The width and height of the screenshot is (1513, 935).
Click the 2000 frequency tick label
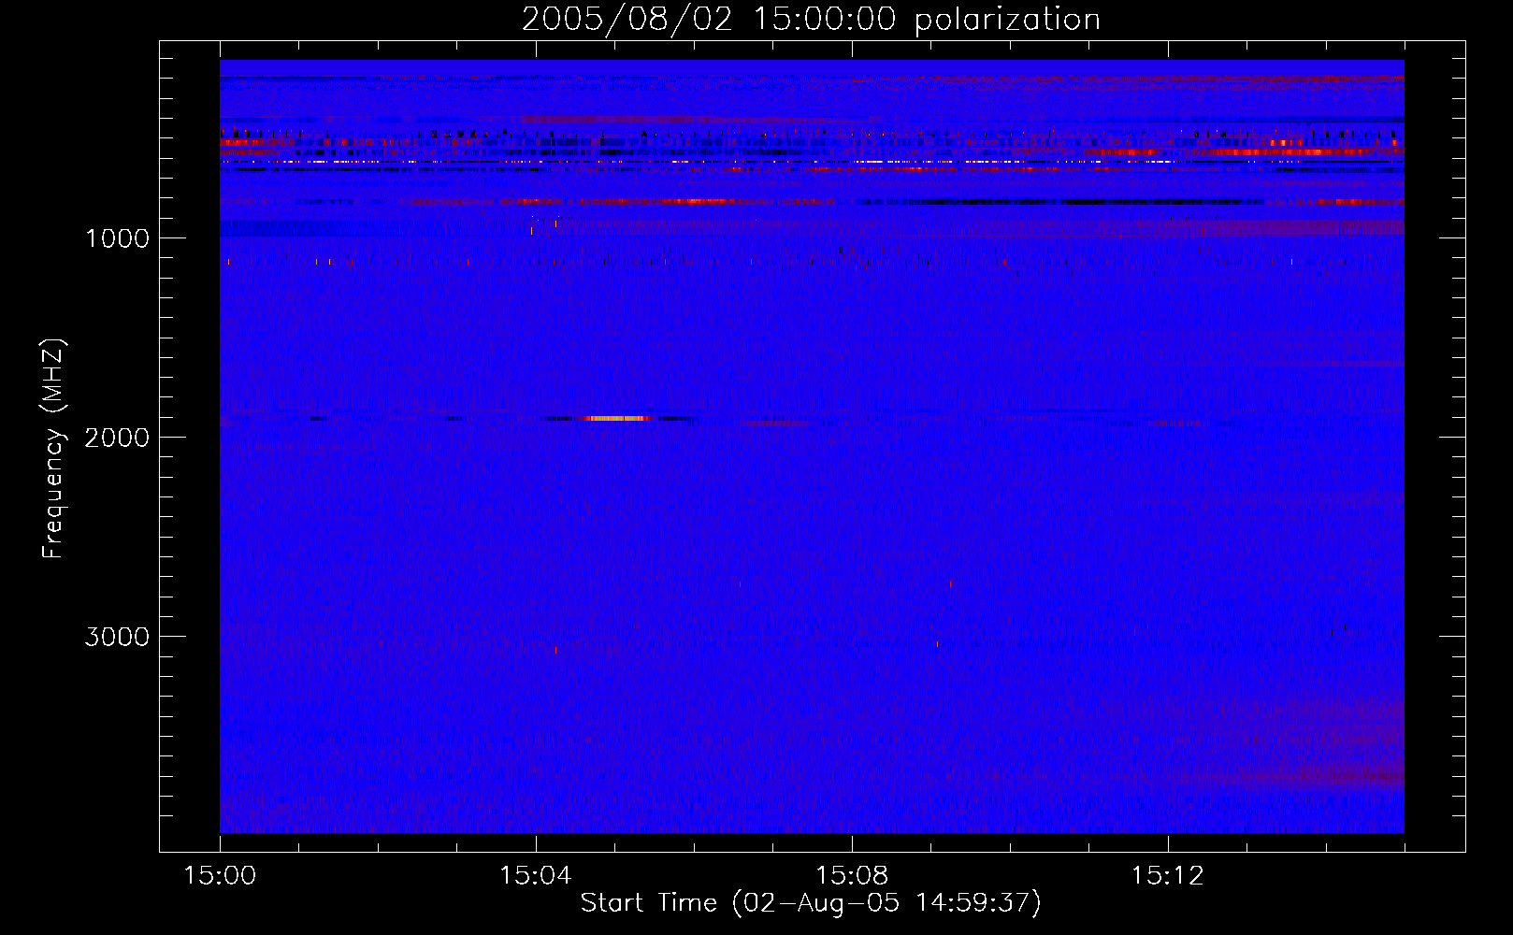click(117, 438)
